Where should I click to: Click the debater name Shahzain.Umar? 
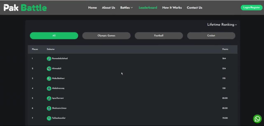59,108
